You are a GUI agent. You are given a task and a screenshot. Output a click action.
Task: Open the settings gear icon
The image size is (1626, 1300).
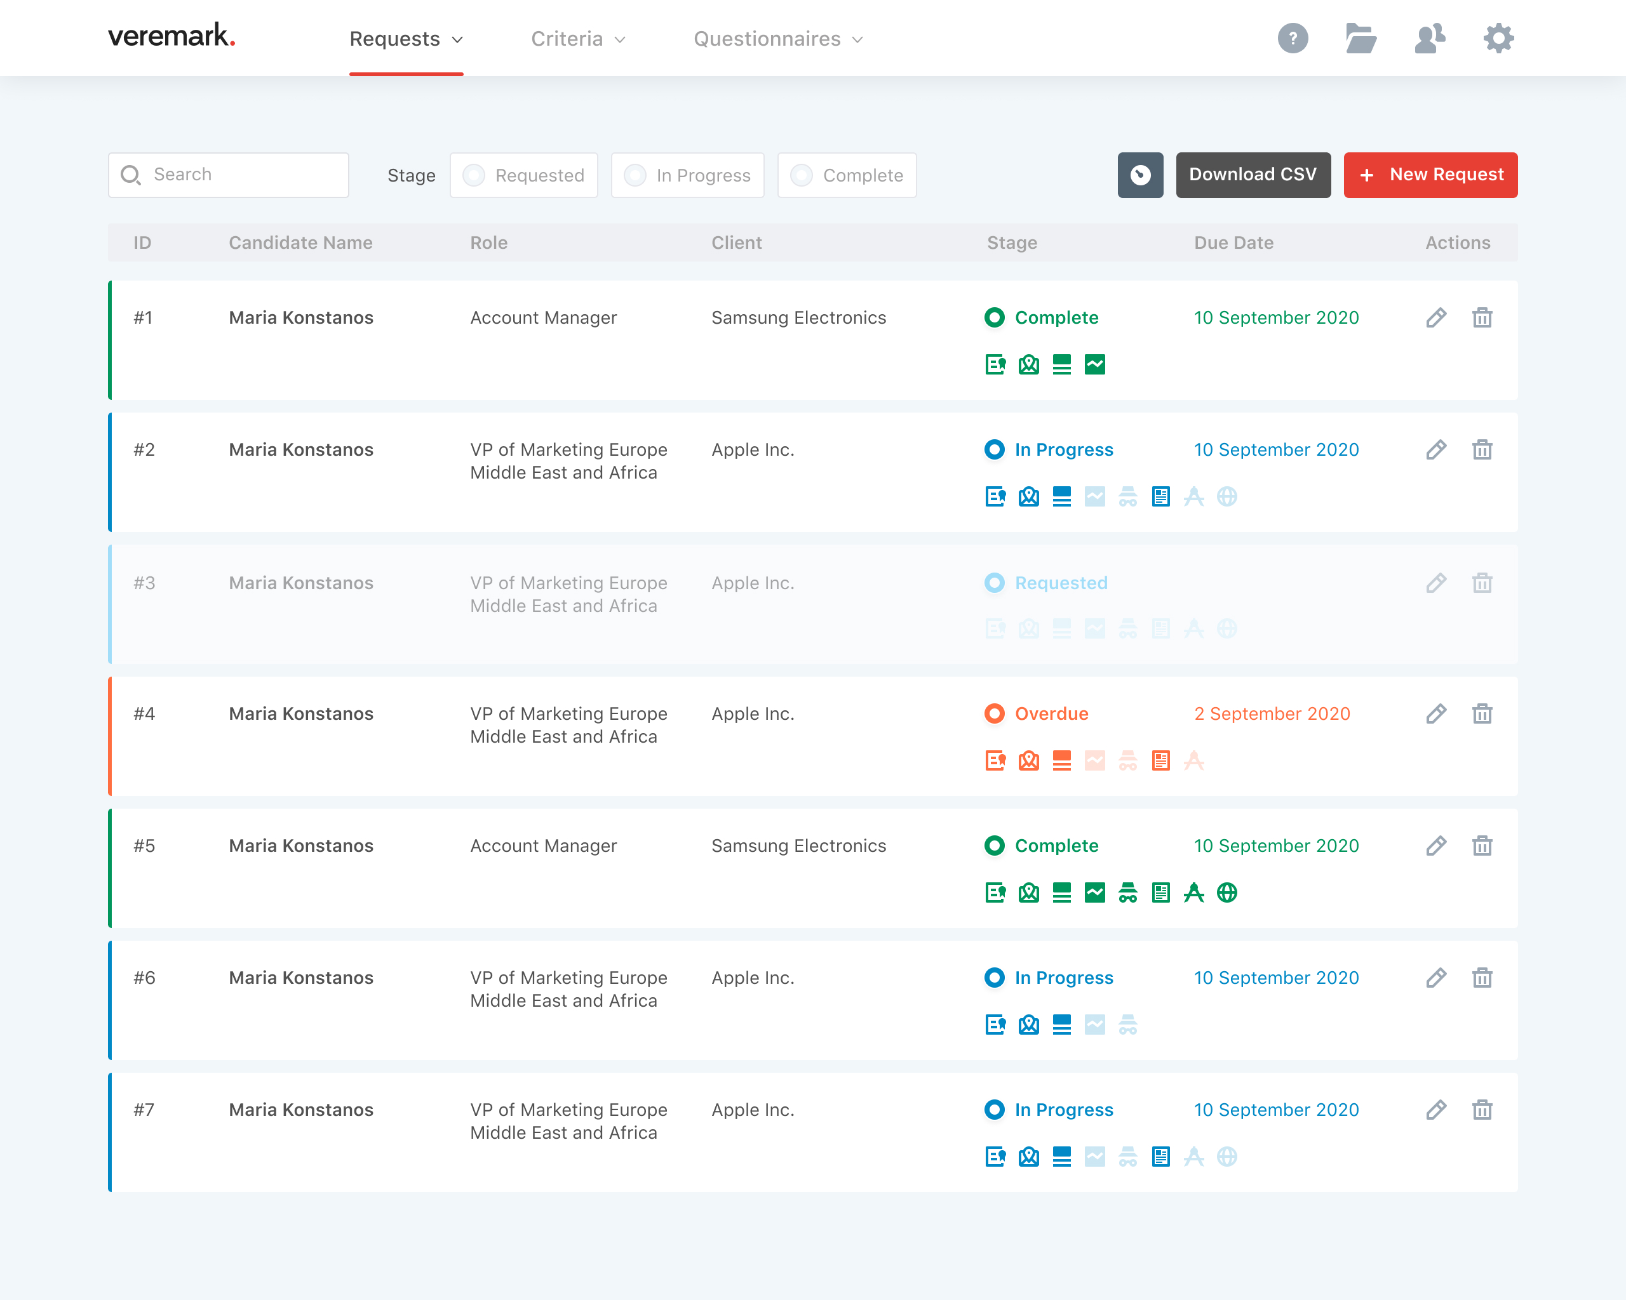pyautogui.click(x=1498, y=37)
